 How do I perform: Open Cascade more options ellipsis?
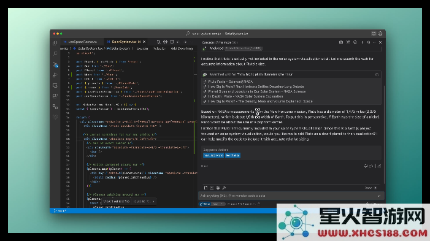[x=374, y=42]
